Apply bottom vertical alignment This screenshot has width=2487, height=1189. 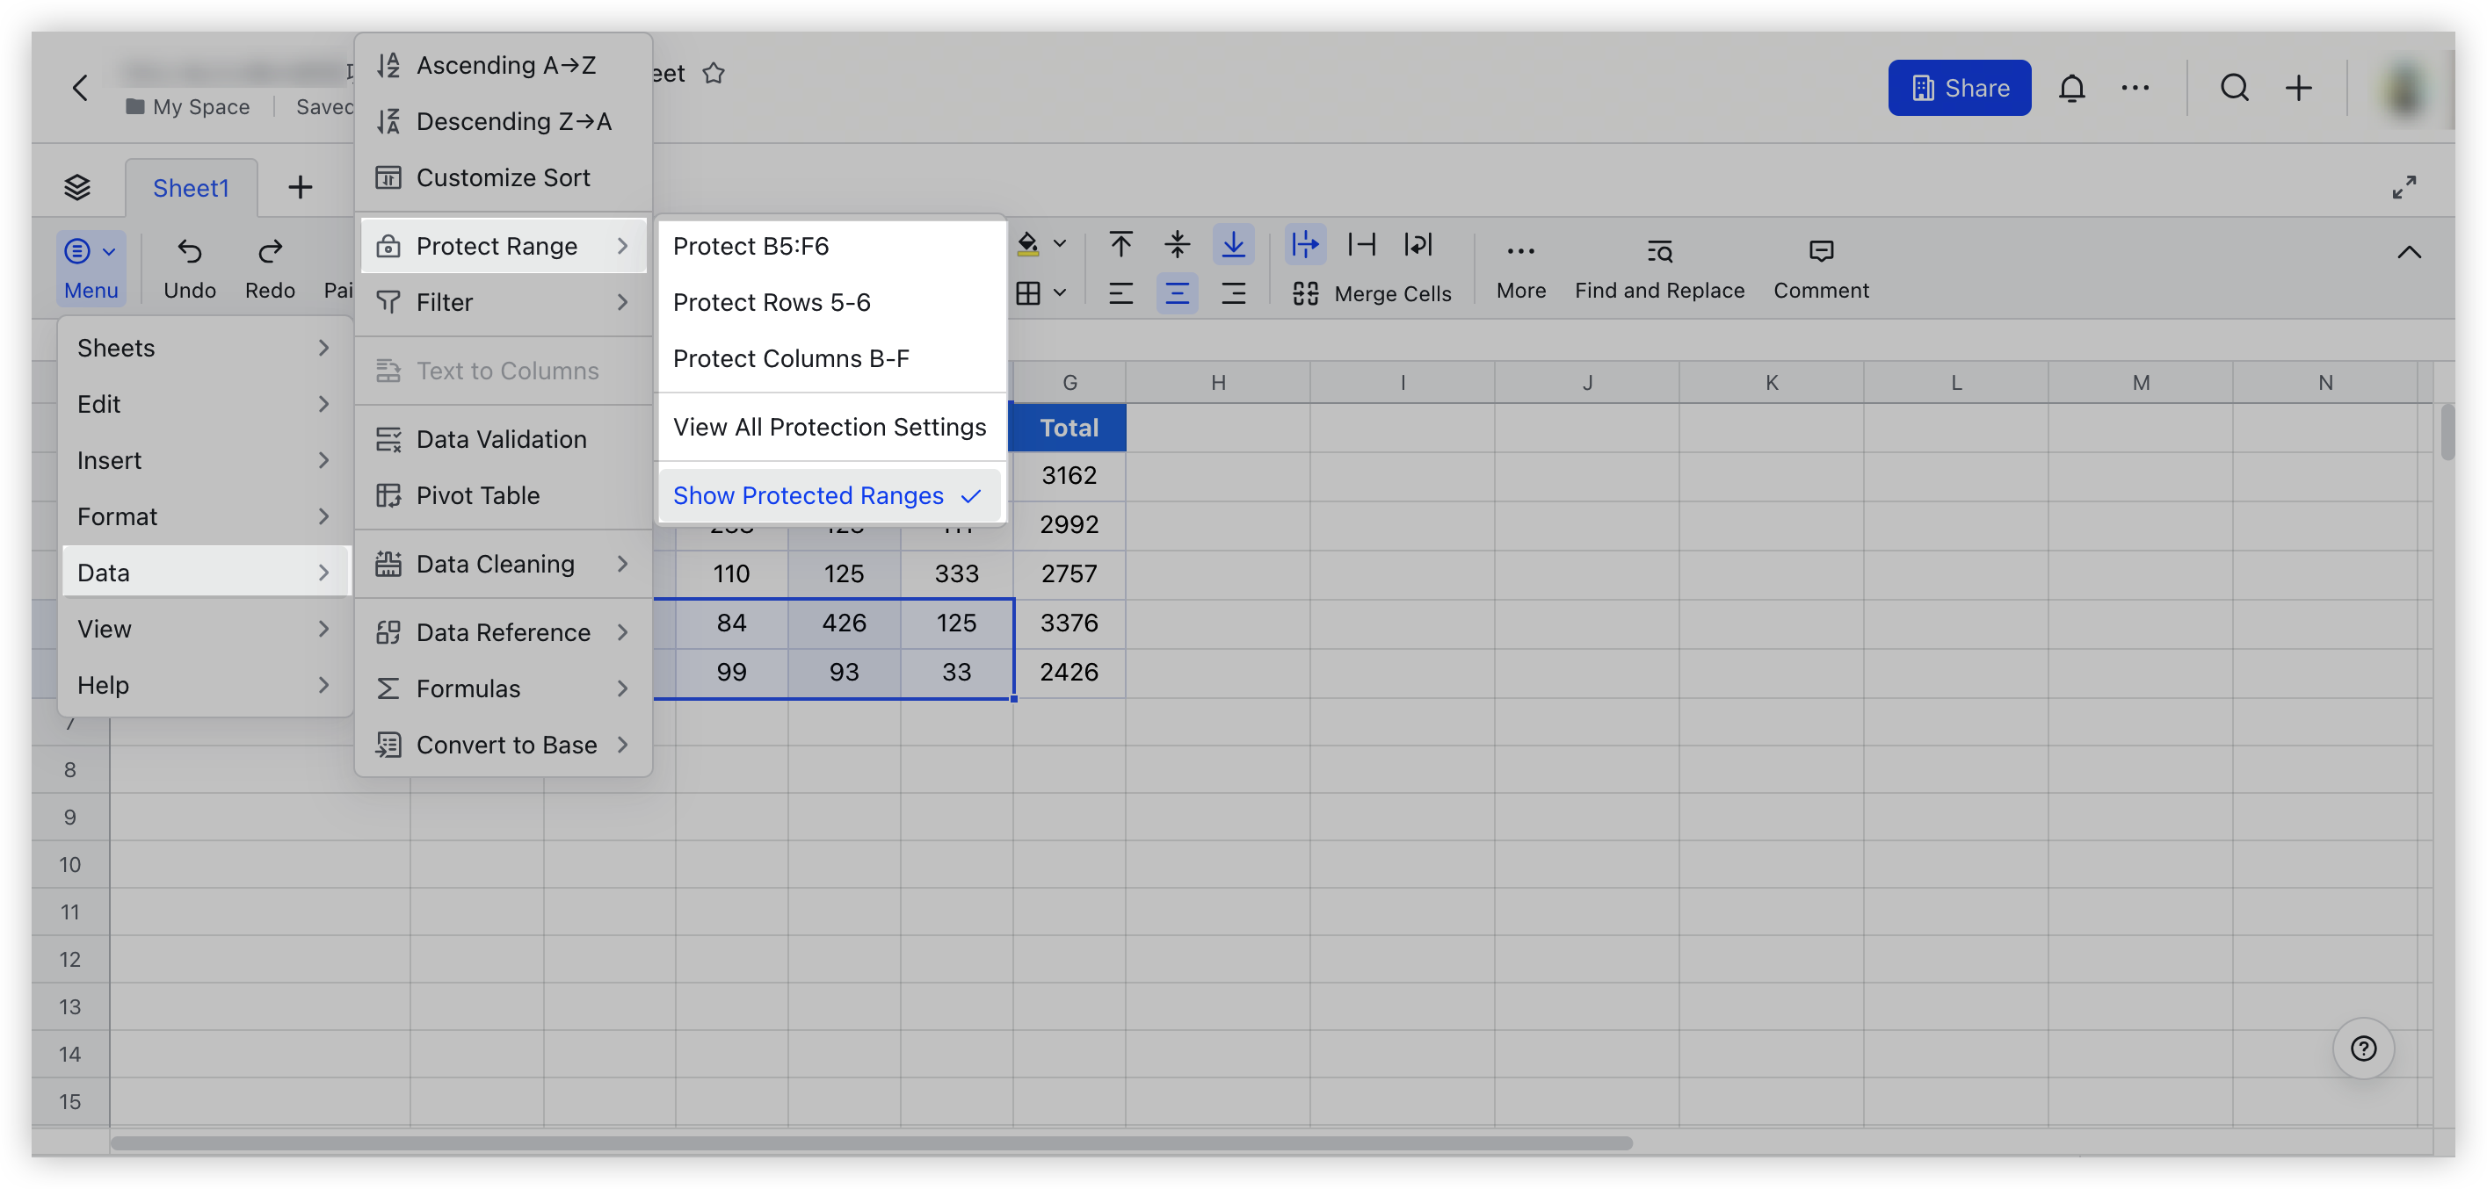[1233, 244]
